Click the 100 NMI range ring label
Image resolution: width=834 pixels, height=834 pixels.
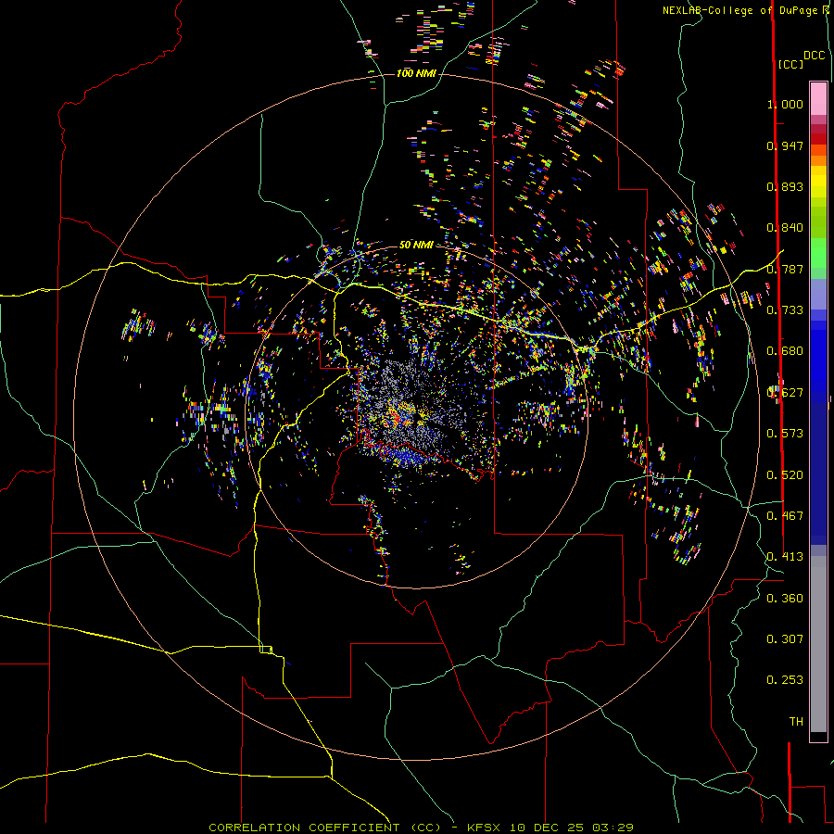pyautogui.click(x=416, y=73)
